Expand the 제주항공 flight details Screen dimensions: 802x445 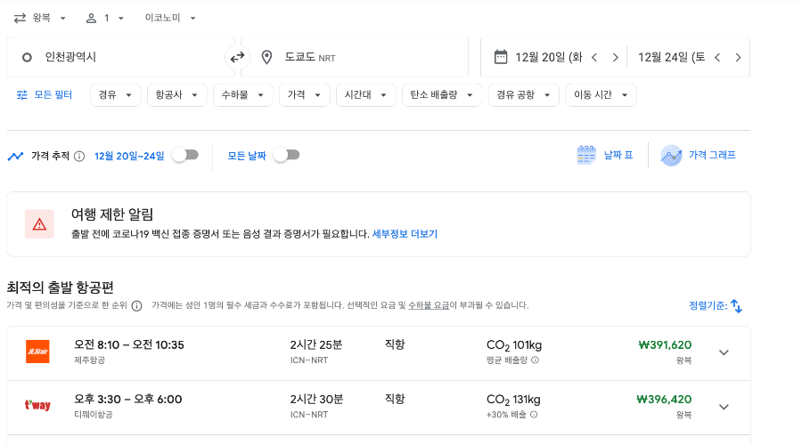tap(724, 352)
